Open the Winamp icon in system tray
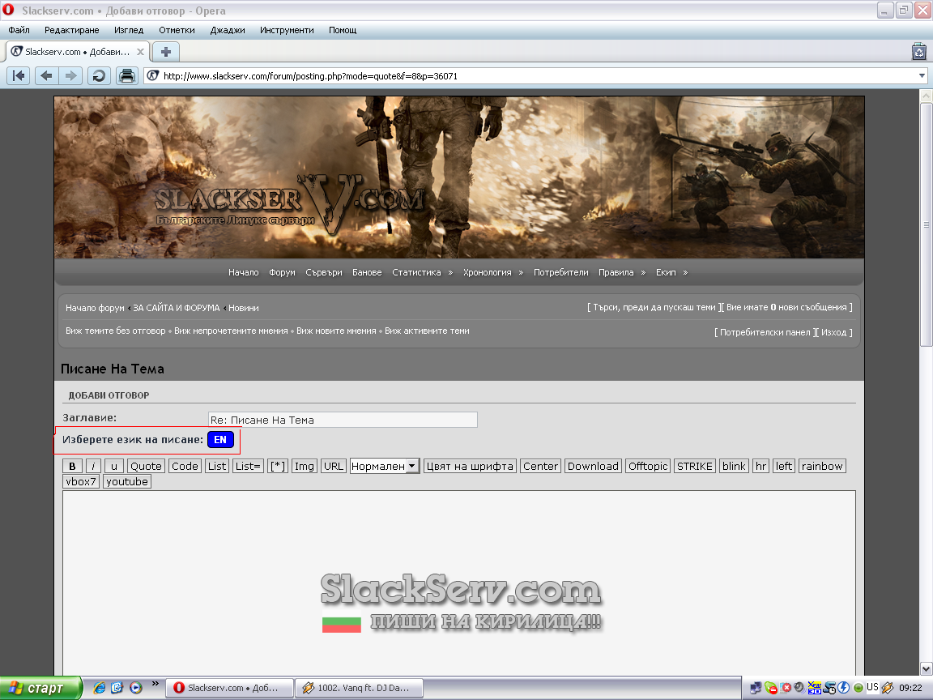The image size is (933, 700). pos(888,688)
